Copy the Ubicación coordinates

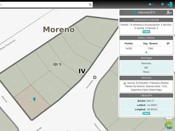(x=146, y=113)
